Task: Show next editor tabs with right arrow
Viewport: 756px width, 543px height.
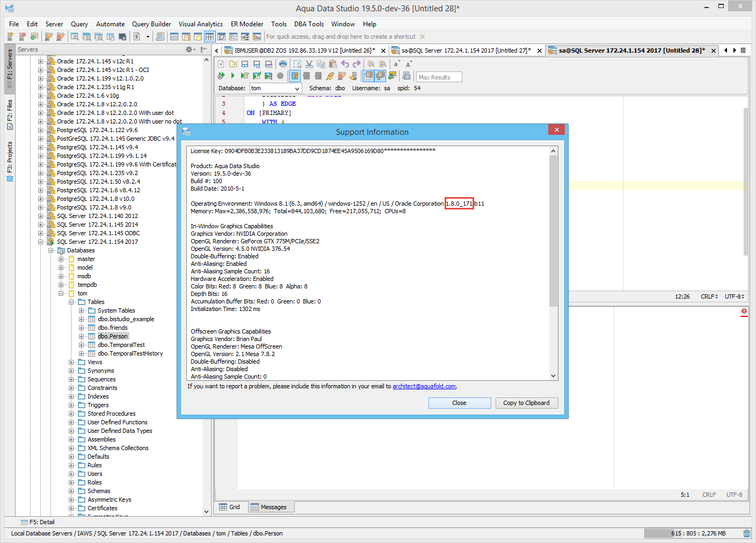Action: click(x=735, y=50)
